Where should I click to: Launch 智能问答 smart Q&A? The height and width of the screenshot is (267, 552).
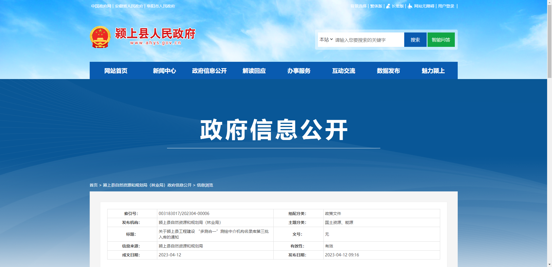pos(441,40)
